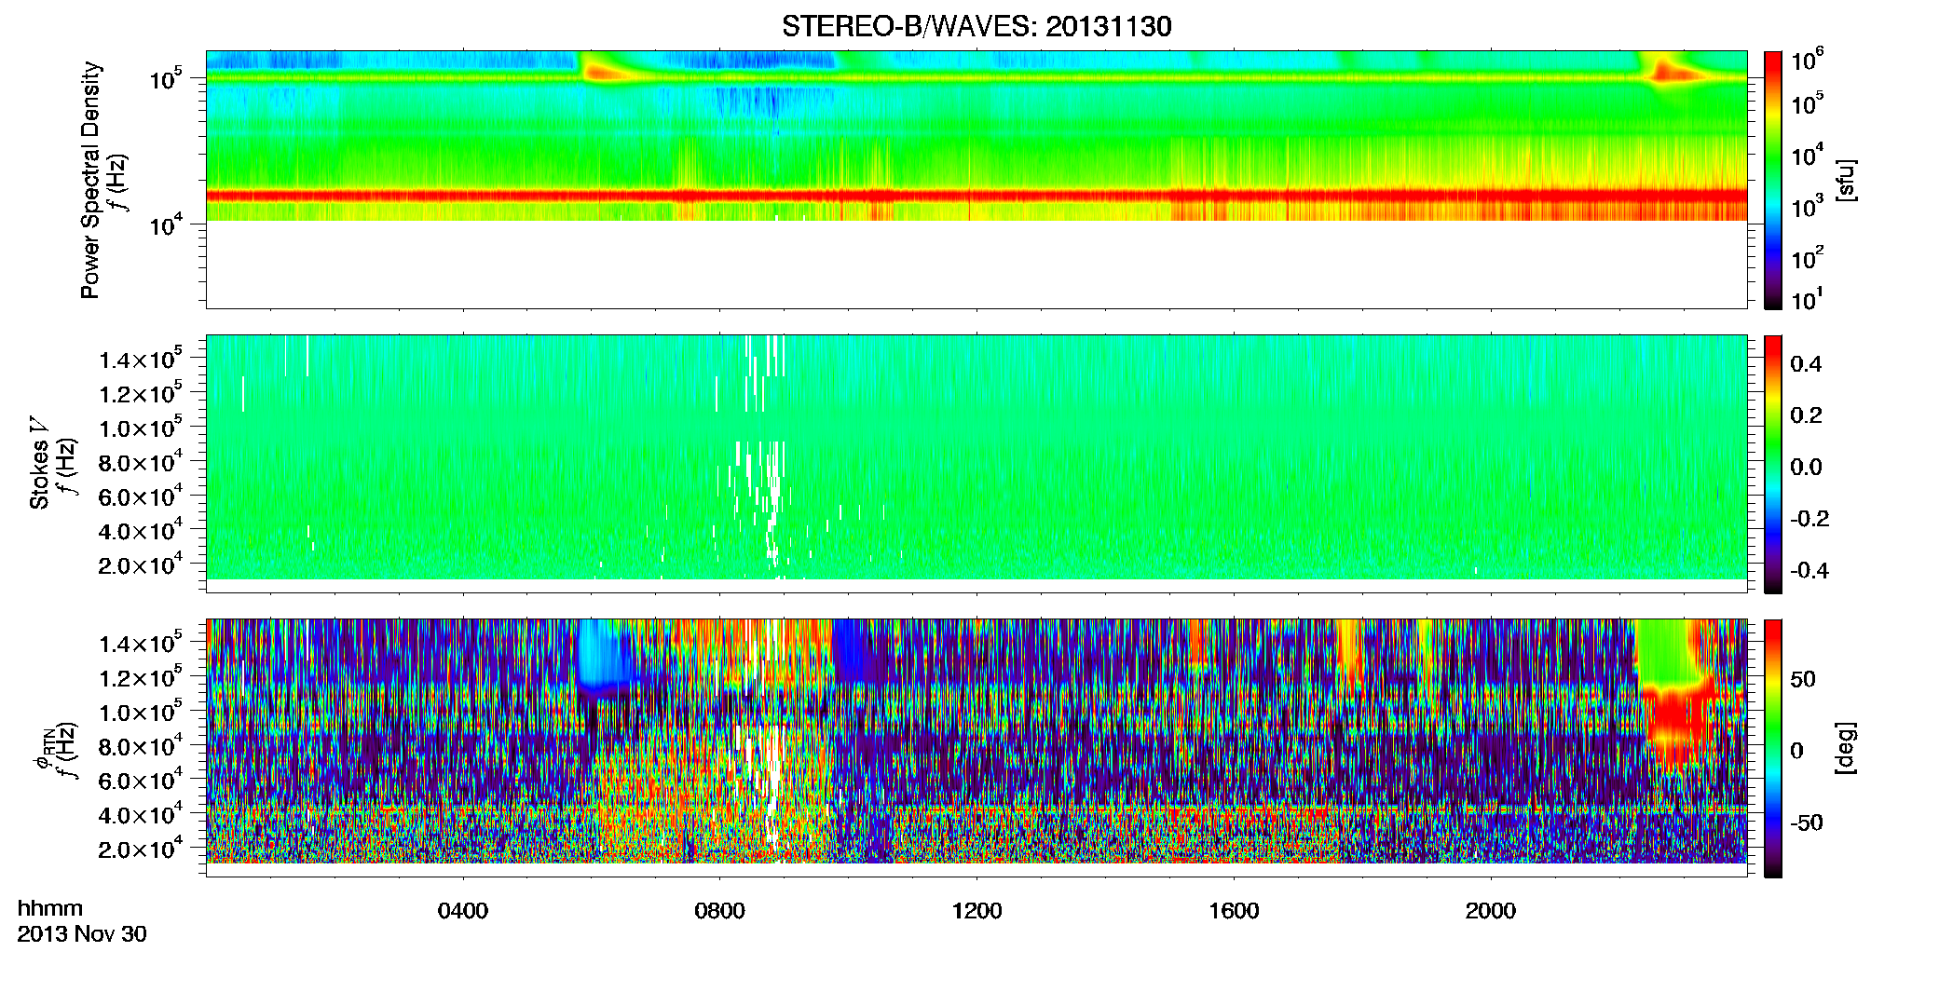Click the Stokes V color bar
This screenshot has width=1953, height=1006.
(1773, 464)
